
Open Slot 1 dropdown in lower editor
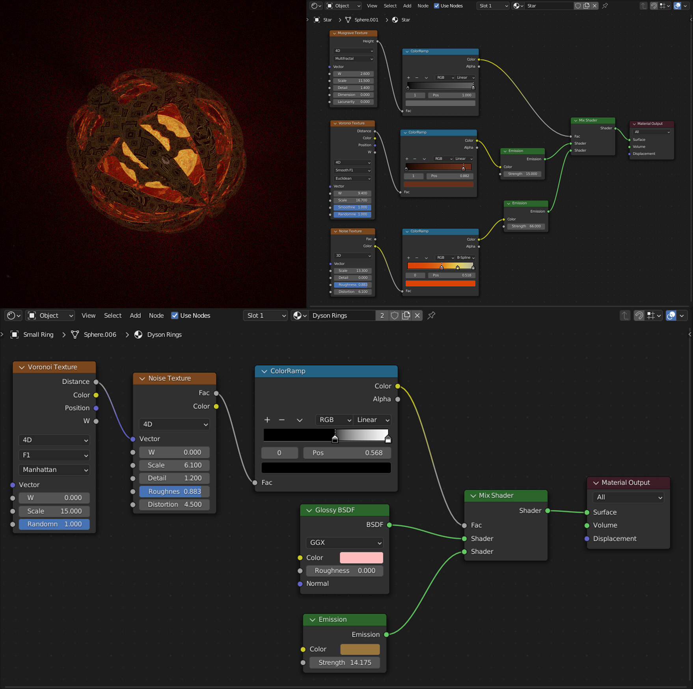[265, 315]
